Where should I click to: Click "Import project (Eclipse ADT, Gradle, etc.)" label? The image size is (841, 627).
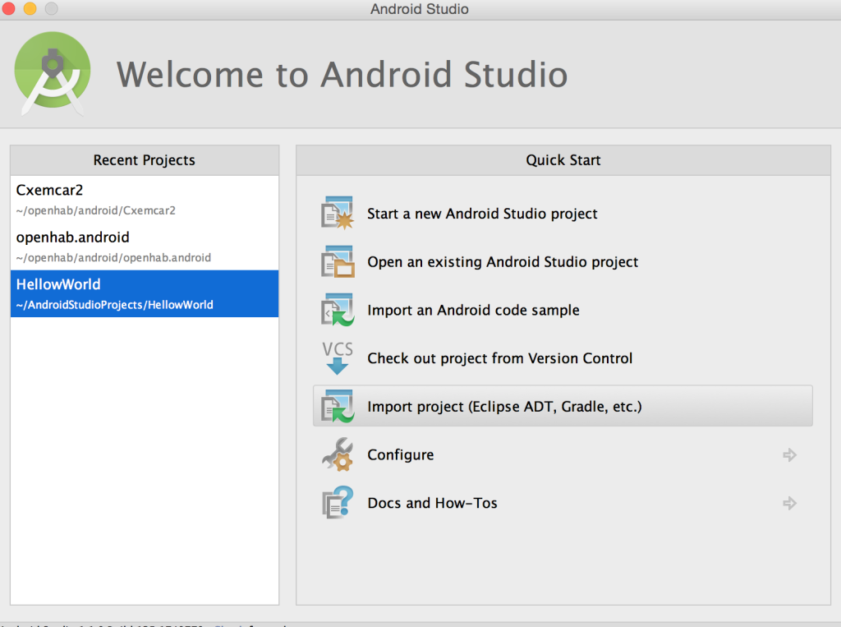(x=505, y=407)
